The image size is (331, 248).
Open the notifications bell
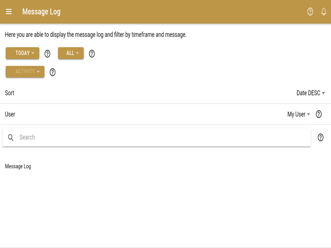[324, 12]
